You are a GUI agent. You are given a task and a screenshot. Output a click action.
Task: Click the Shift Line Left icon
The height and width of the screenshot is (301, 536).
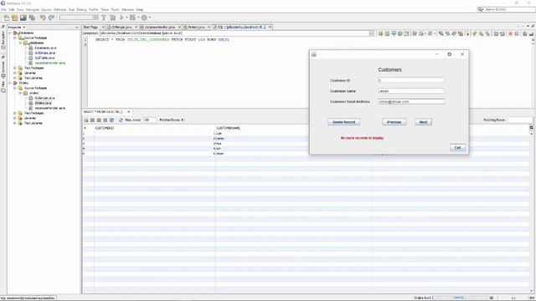click(x=496, y=33)
